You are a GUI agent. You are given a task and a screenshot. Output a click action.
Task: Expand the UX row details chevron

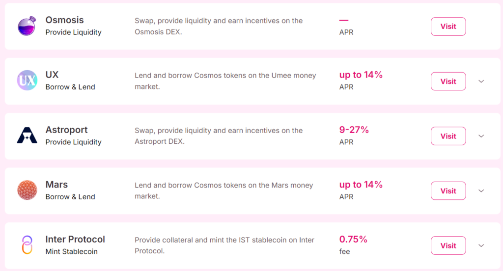(x=481, y=81)
